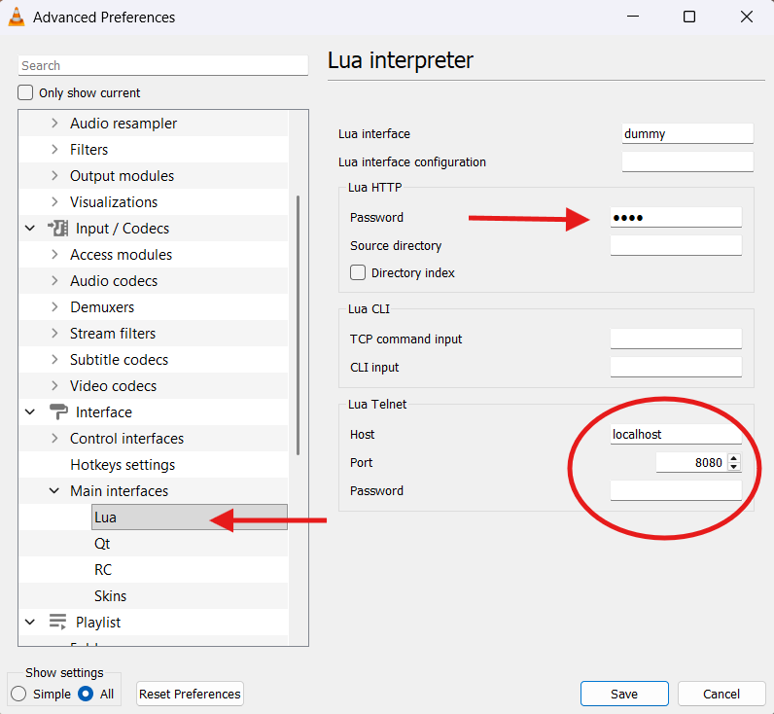Expand the Video codecs node

click(x=54, y=385)
